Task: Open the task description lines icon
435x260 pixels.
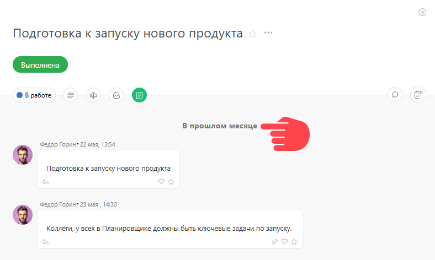Action: click(x=71, y=95)
